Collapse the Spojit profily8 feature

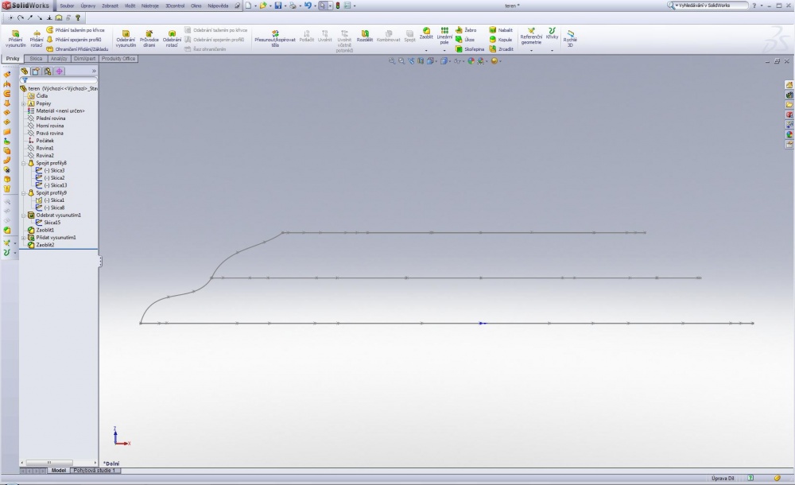(23, 163)
